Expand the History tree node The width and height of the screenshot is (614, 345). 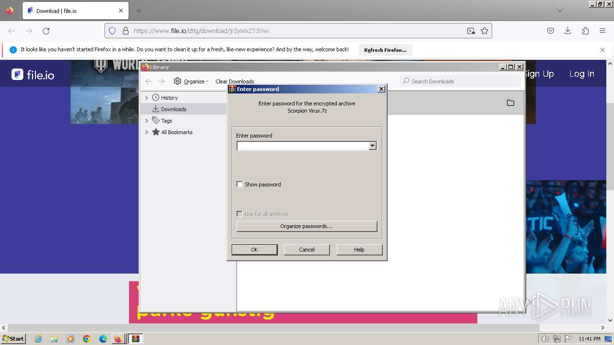pos(147,98)
